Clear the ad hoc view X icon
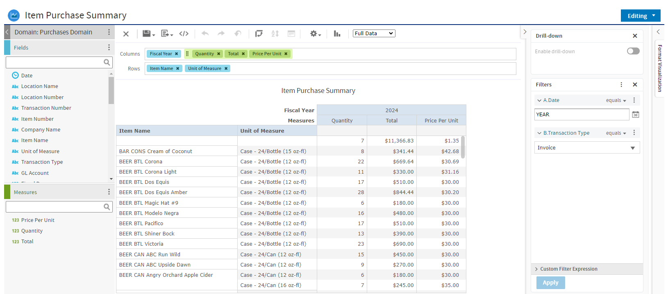 126,34
